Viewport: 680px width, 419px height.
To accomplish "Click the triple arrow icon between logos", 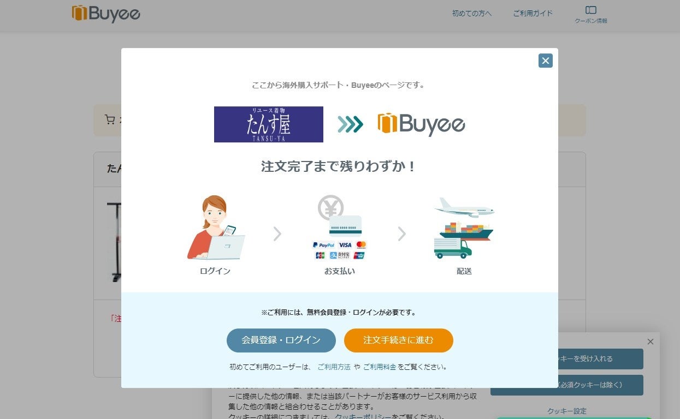I will click(350, 124).
